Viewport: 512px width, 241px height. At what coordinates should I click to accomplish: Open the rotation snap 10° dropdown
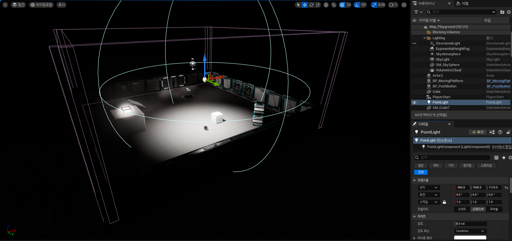coord(364,5)
